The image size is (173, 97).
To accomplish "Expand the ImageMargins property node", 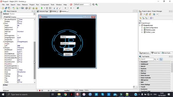I will [x=4, y=42].
